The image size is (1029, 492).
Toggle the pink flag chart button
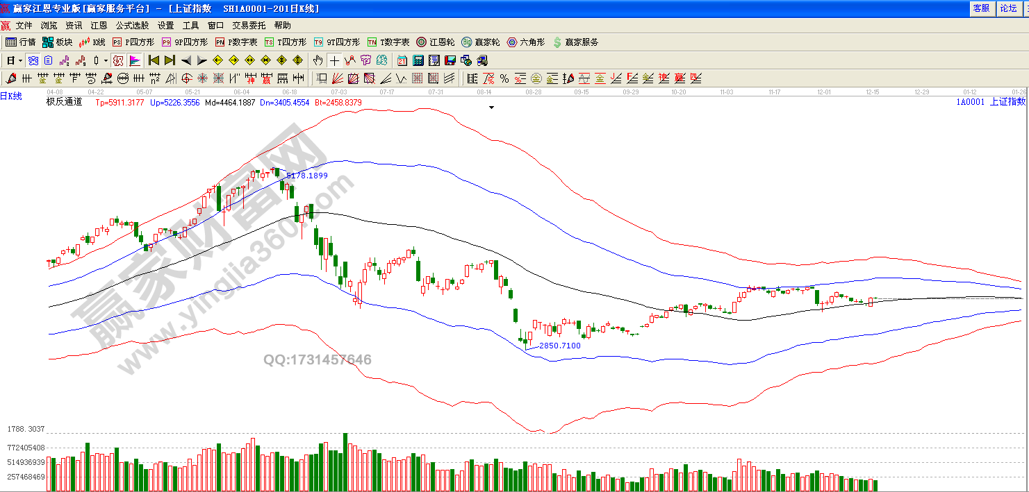click(135, 60)
